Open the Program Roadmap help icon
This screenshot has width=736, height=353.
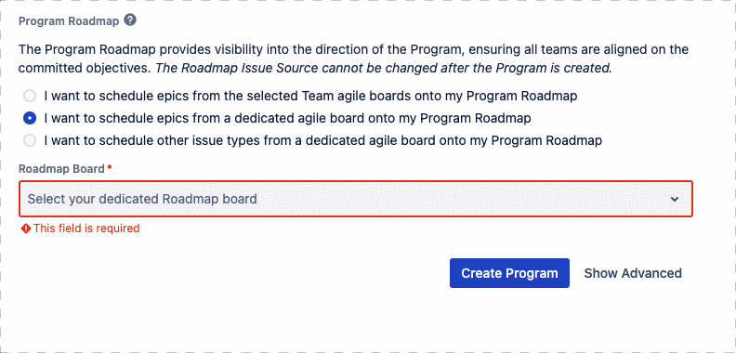[x=130, y=20]
